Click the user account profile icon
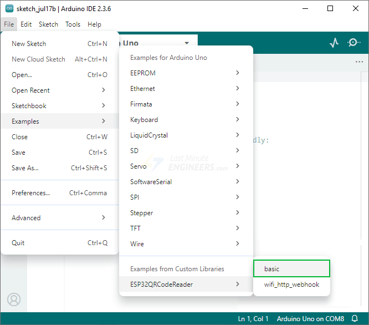This screenshot has height=325, width=369. point(14,299)
